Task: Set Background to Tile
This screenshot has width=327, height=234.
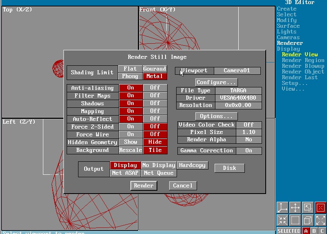Action: click(x=155, y=150)
